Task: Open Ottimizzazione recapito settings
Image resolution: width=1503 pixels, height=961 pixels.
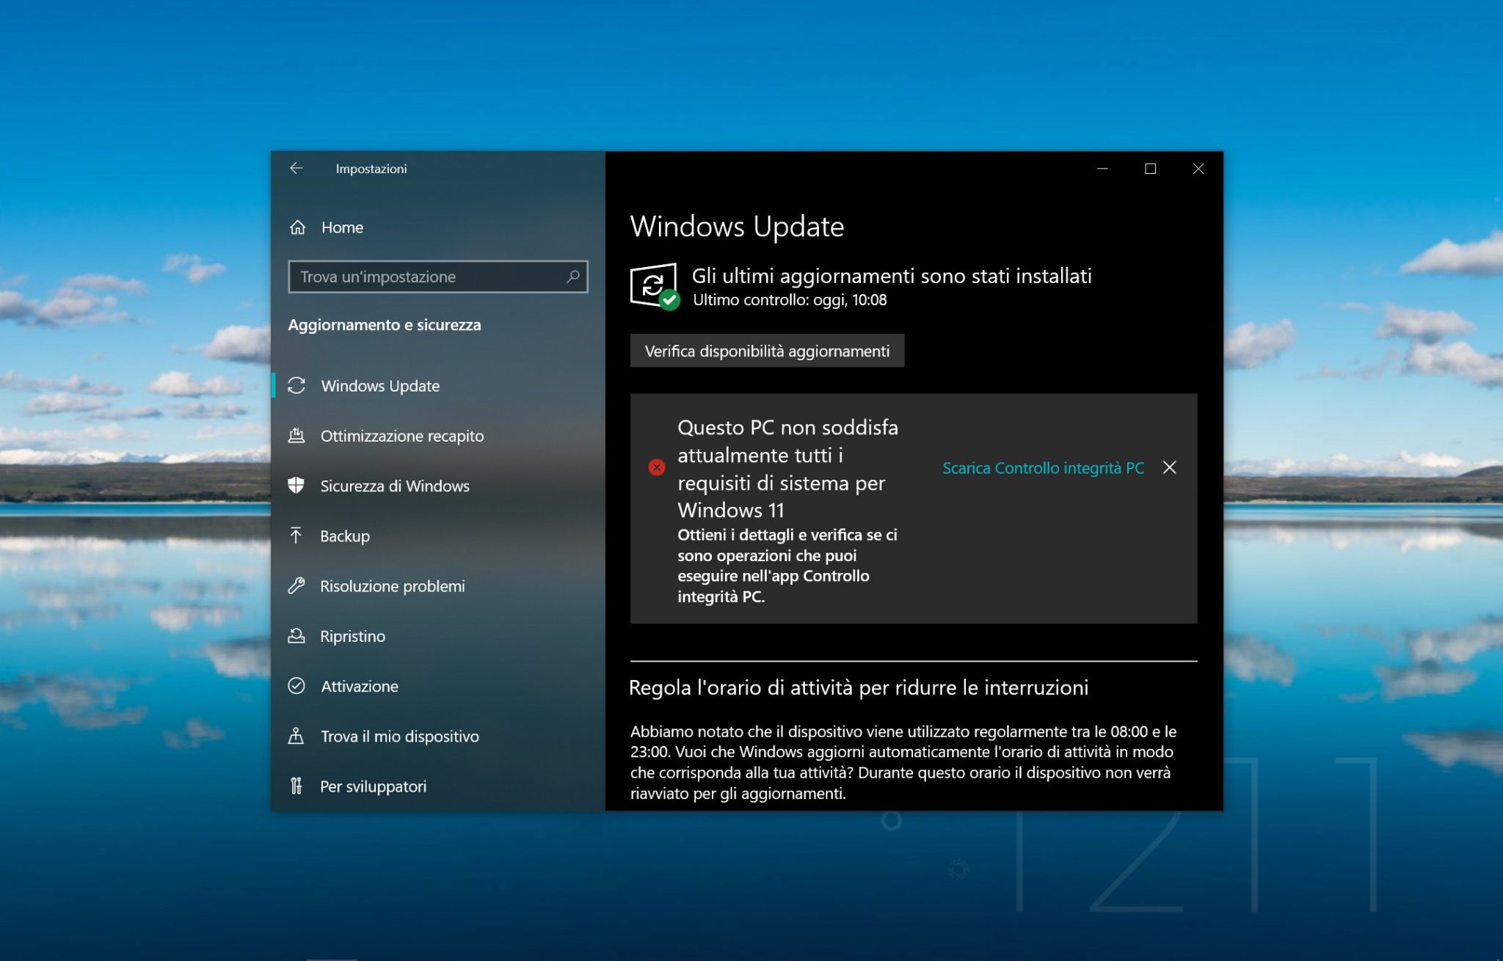Action: tap(438, 436)
